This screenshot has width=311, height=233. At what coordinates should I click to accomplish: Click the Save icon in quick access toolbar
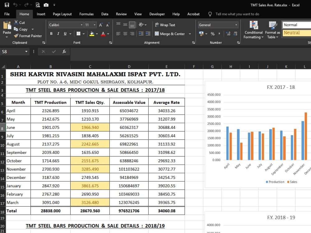[x=7, y=5]
